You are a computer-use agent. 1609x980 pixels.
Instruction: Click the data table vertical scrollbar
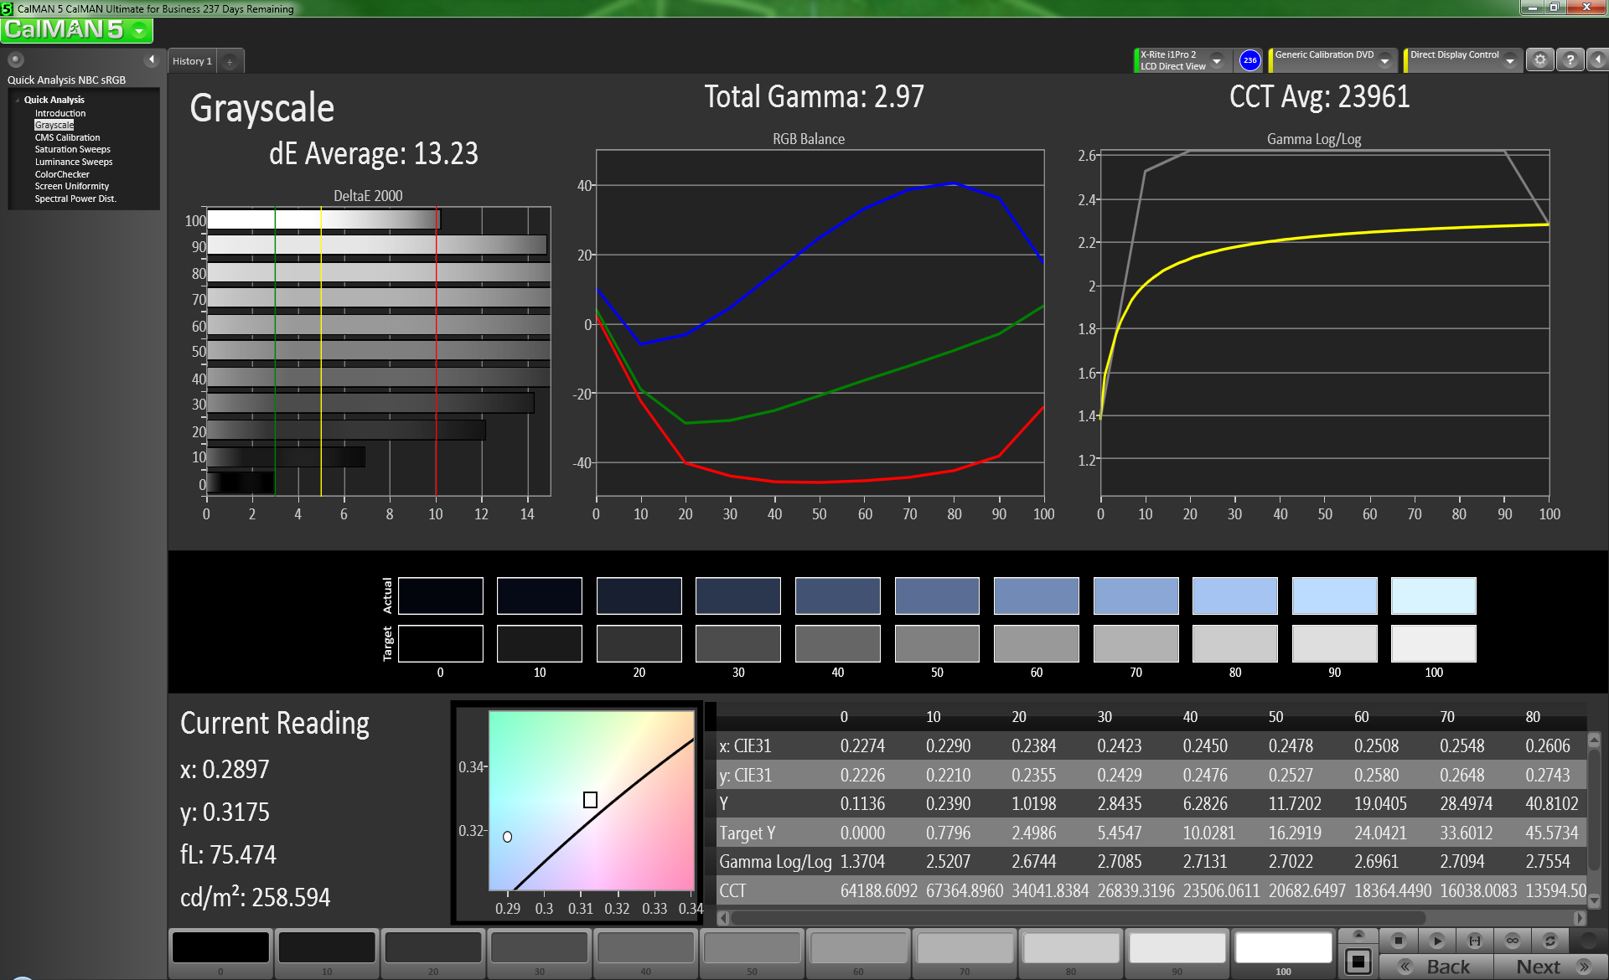coord(1595,810)
